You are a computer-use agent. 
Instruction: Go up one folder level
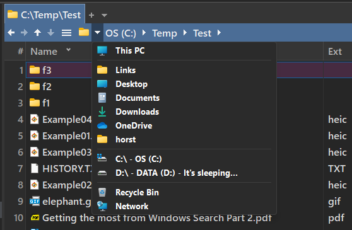point(37,33)
